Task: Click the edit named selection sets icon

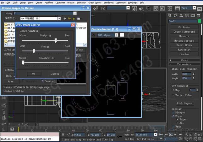Action: pos(103,9)
